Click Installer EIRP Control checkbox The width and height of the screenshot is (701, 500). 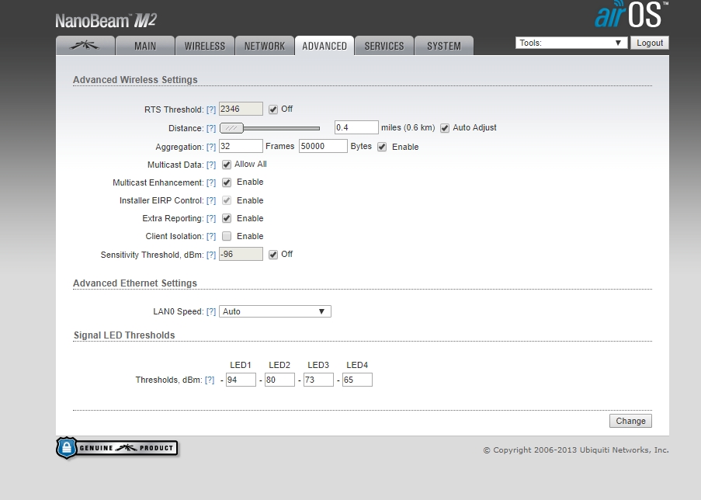coord(227,200)
